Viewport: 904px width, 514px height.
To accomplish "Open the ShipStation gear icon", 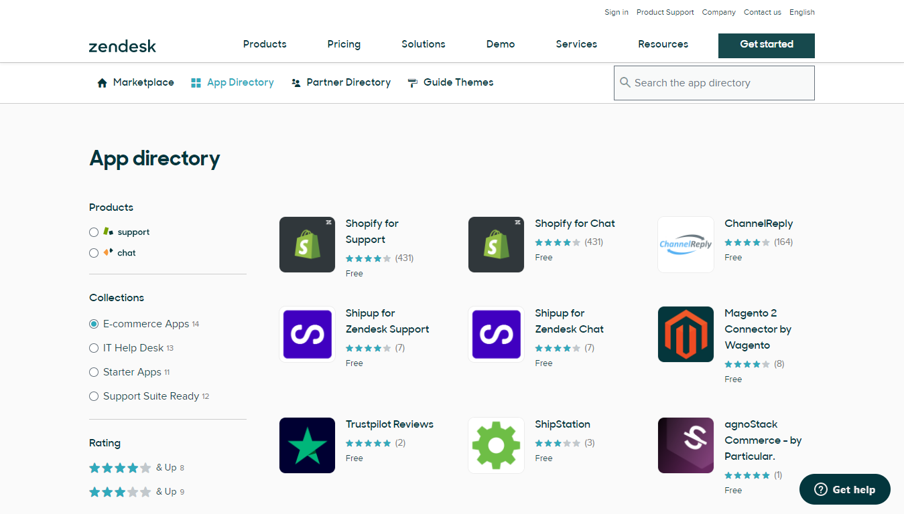I will click(x=496, y=445).
